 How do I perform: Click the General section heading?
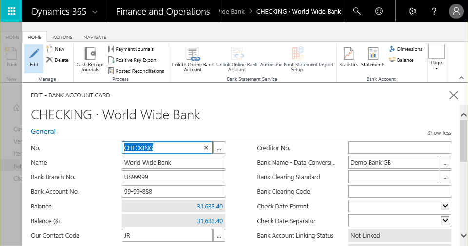pyautogui.click(x=43, y=132)
